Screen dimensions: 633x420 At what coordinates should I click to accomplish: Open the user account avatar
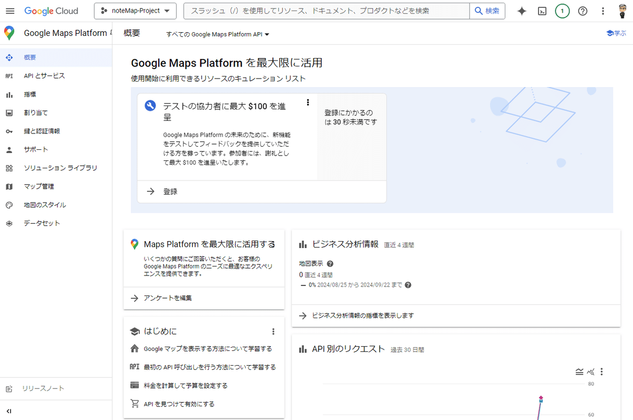click(x=622, y=11)
